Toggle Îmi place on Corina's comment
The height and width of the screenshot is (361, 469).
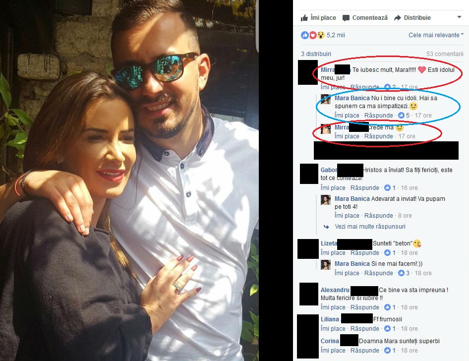pos(333,350)
